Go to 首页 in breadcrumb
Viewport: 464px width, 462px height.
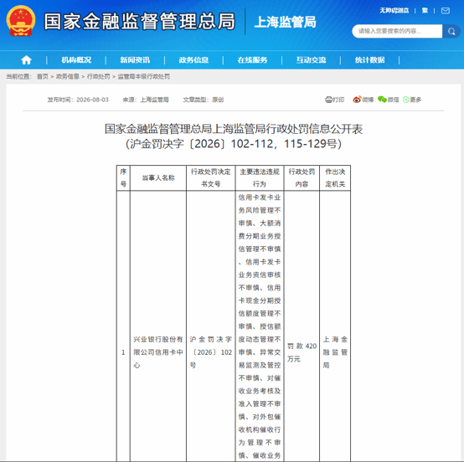(43, 77)
